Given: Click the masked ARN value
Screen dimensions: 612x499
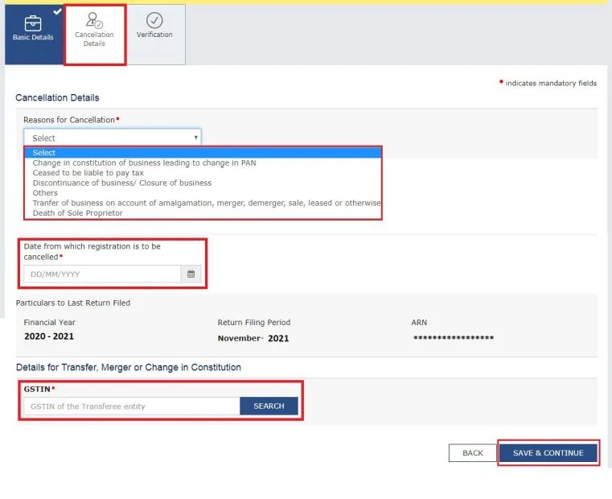Looking at the screenshot, I should pyautogui.click(x=454, y=338).
